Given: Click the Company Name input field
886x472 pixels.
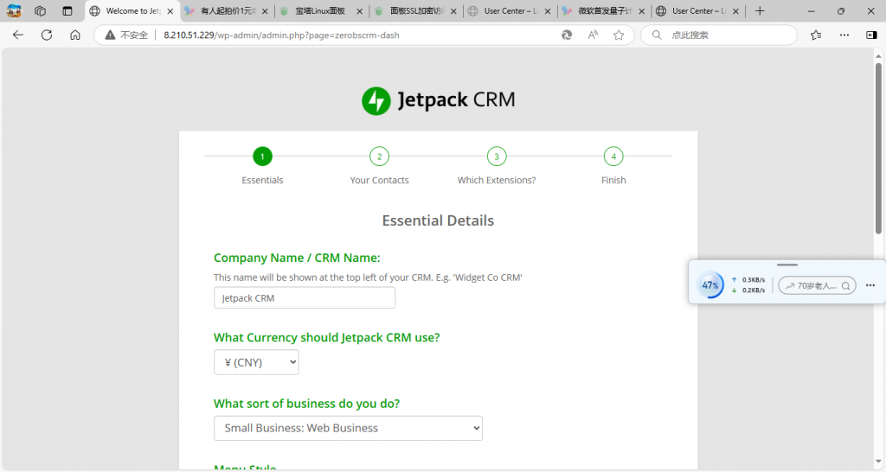Looking at the screenshot, I should click(305, 298).
